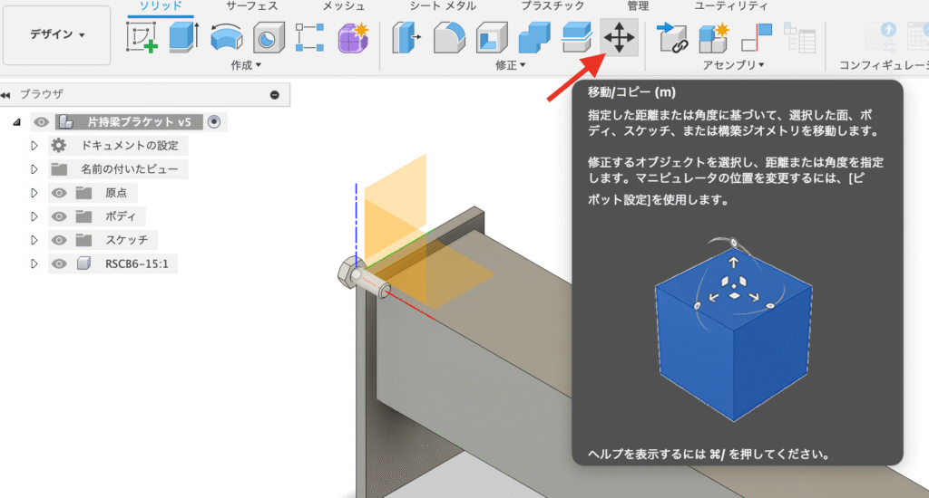Click the Create Sketch tool icon

[142, 37]
